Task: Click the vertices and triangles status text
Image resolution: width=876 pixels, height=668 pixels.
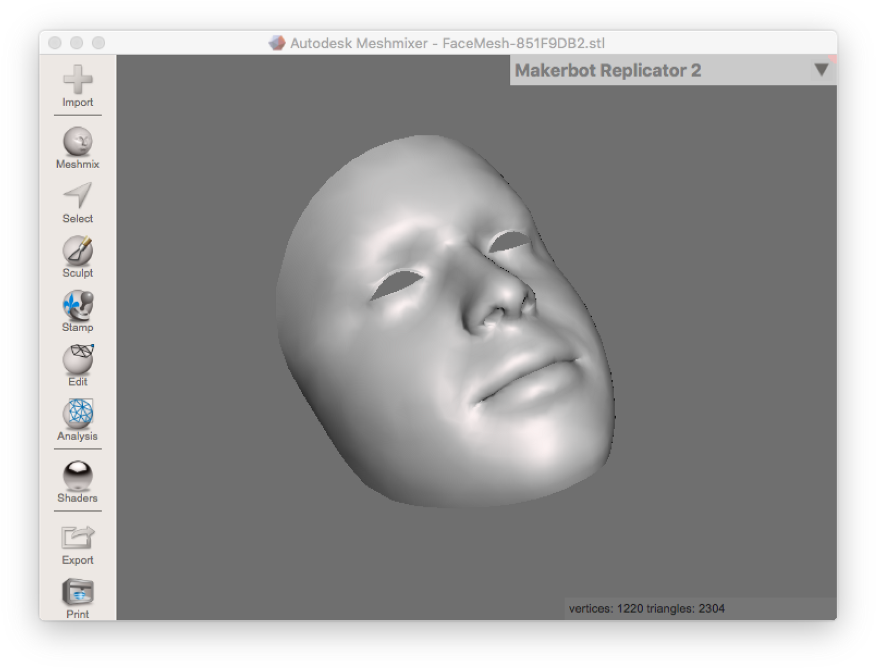Action: [x=647, y=609]
